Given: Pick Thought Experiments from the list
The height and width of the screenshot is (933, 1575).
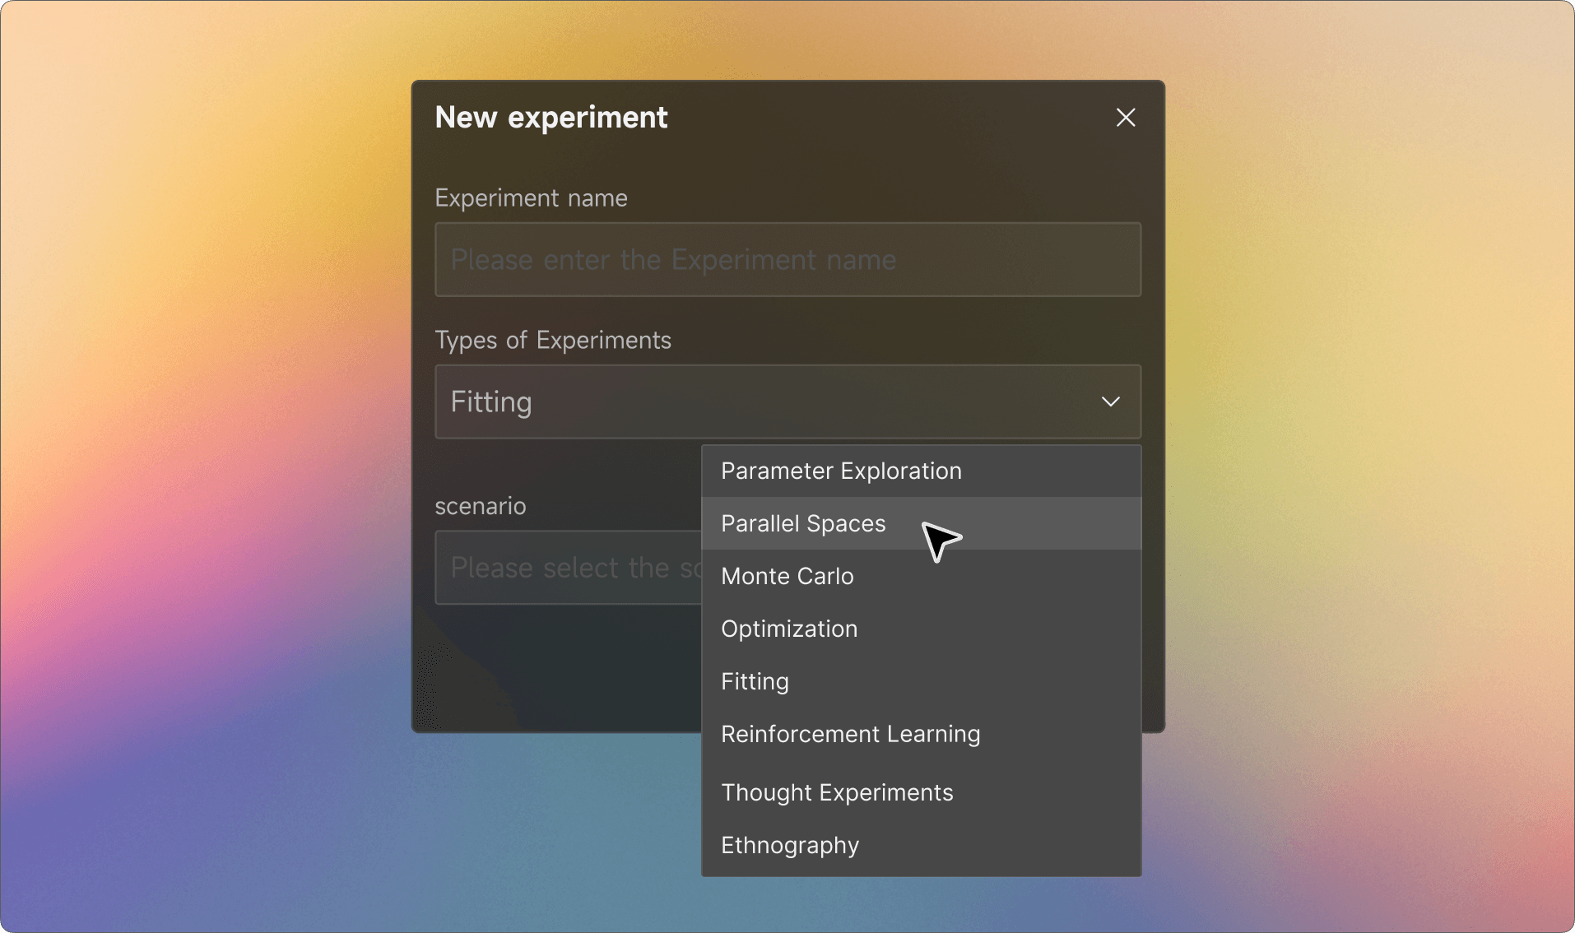Looking at the screenshot, I should coord(837,793).
